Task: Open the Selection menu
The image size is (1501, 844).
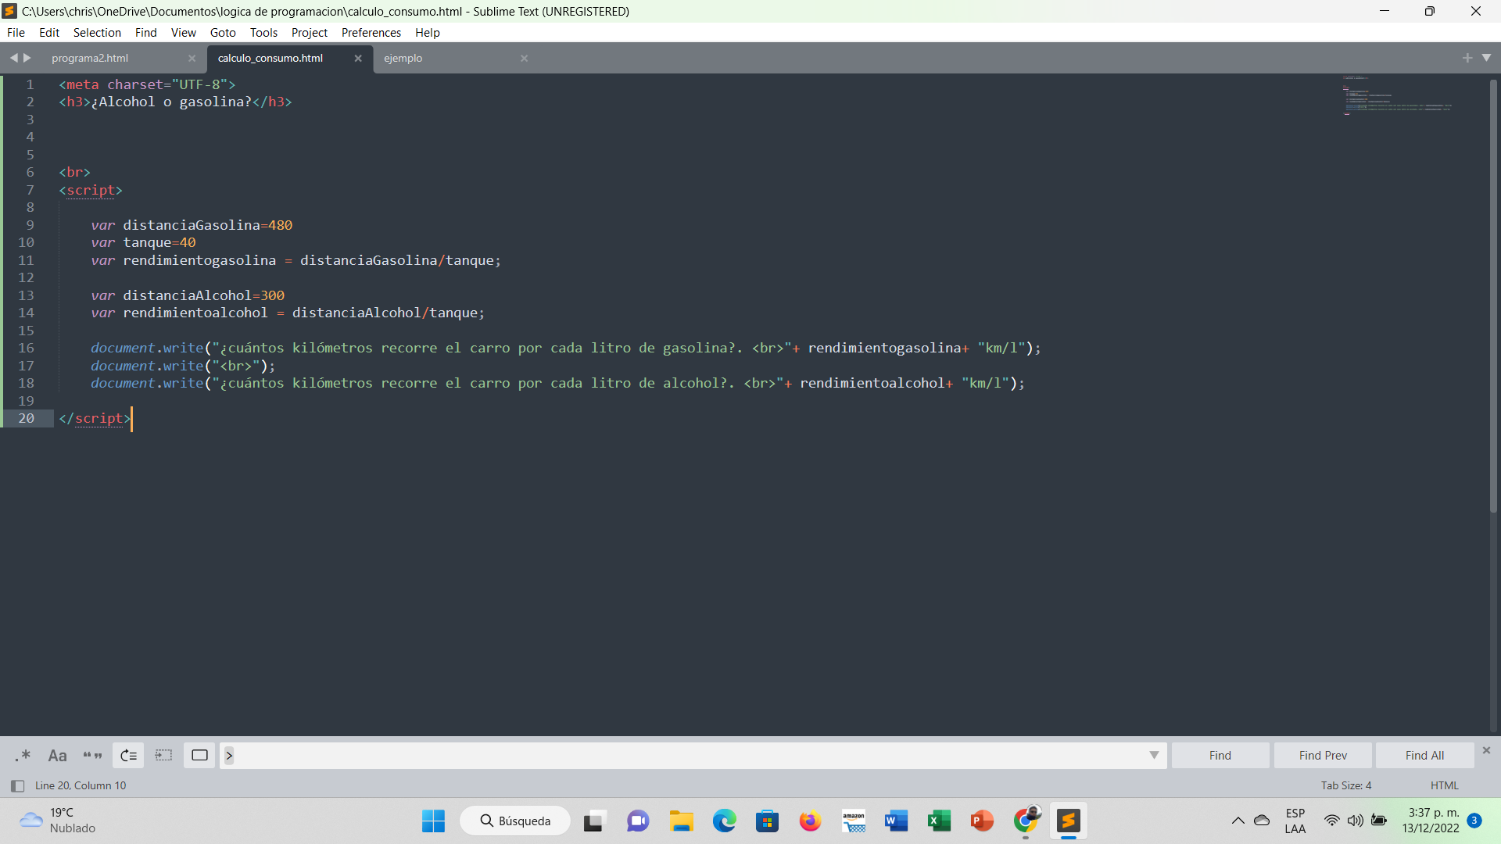Action: pyautogui.click(x=97, y=33)
